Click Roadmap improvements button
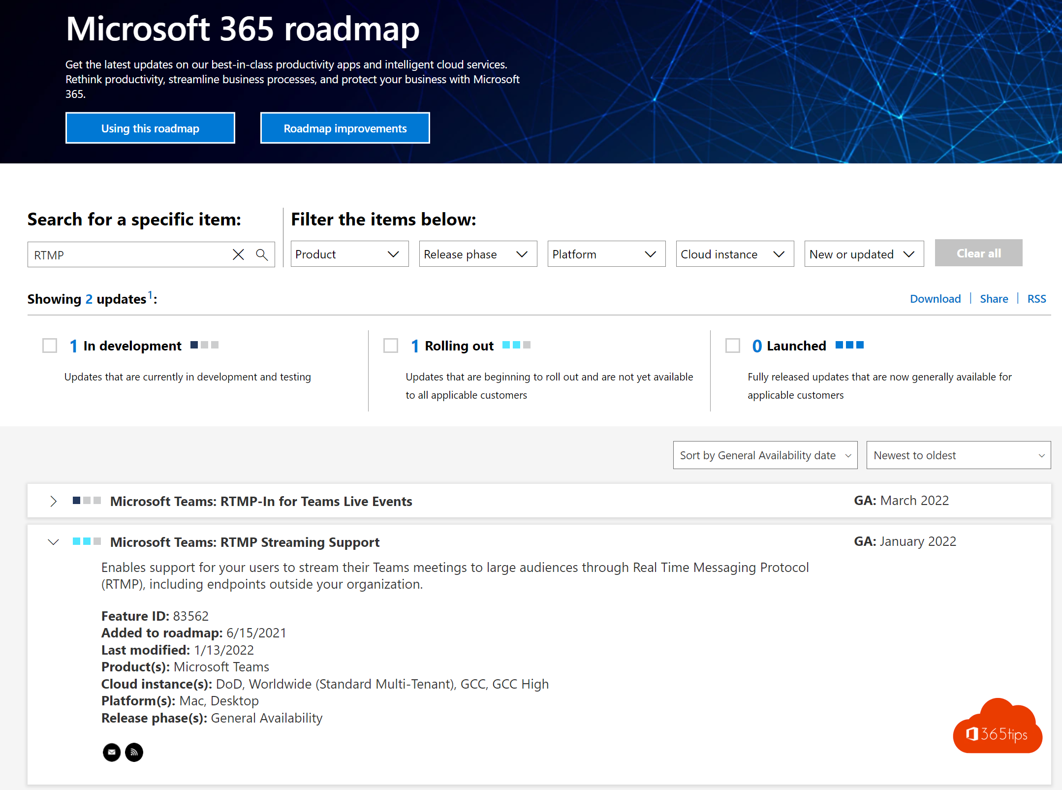Viewport: 1062px width, 790px height. (x=345, y=128)
